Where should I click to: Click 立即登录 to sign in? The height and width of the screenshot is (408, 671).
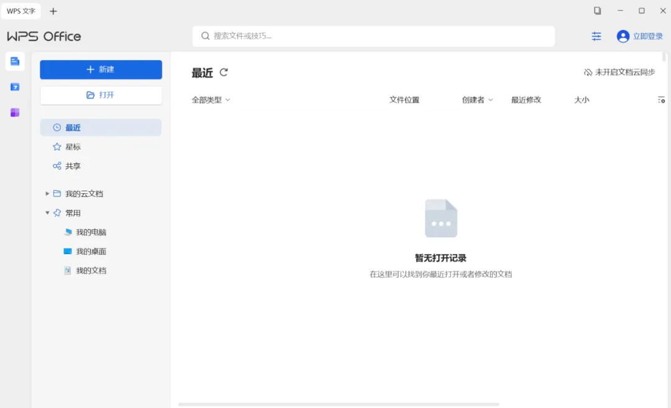point(647,37)
